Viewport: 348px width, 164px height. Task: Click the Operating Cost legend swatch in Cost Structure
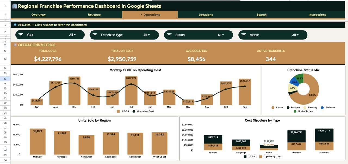[261, 157]
